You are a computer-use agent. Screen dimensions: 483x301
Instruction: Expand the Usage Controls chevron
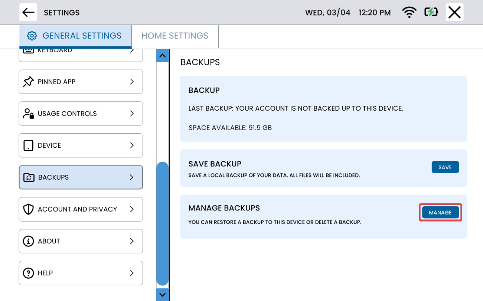(x=132, y=114)
